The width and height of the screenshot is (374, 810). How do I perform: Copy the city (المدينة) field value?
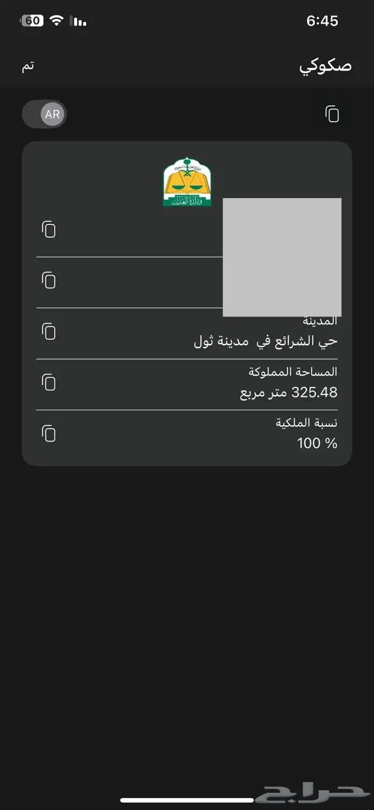coord(49,331)
